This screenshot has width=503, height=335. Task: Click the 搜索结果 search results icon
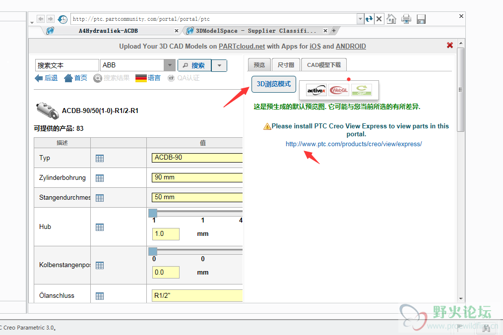click(x=98, y=78)
